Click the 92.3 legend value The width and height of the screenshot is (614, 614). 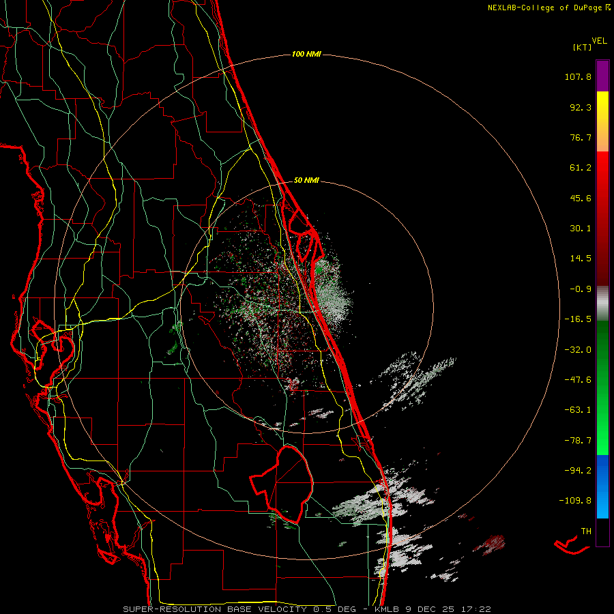pyautogui.click(x=581, y=107)
